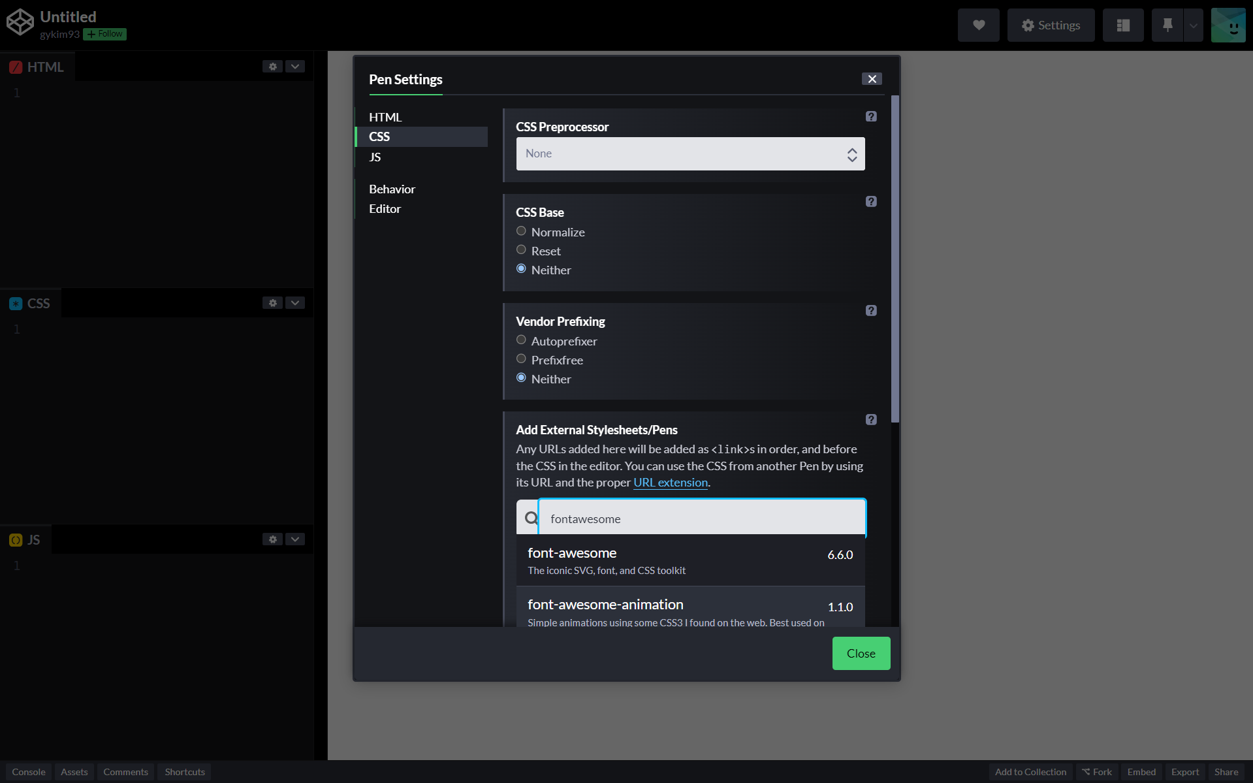Image resolution: width=1253 pixels, height=783 pixels.
Task: Open HTML editor settings gear
Action: coord(272,67)
